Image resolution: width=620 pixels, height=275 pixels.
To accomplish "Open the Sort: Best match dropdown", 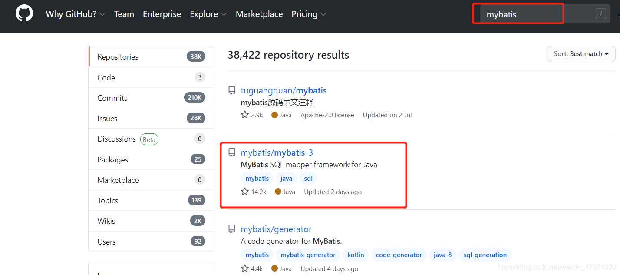I will (x=581, y=54).
